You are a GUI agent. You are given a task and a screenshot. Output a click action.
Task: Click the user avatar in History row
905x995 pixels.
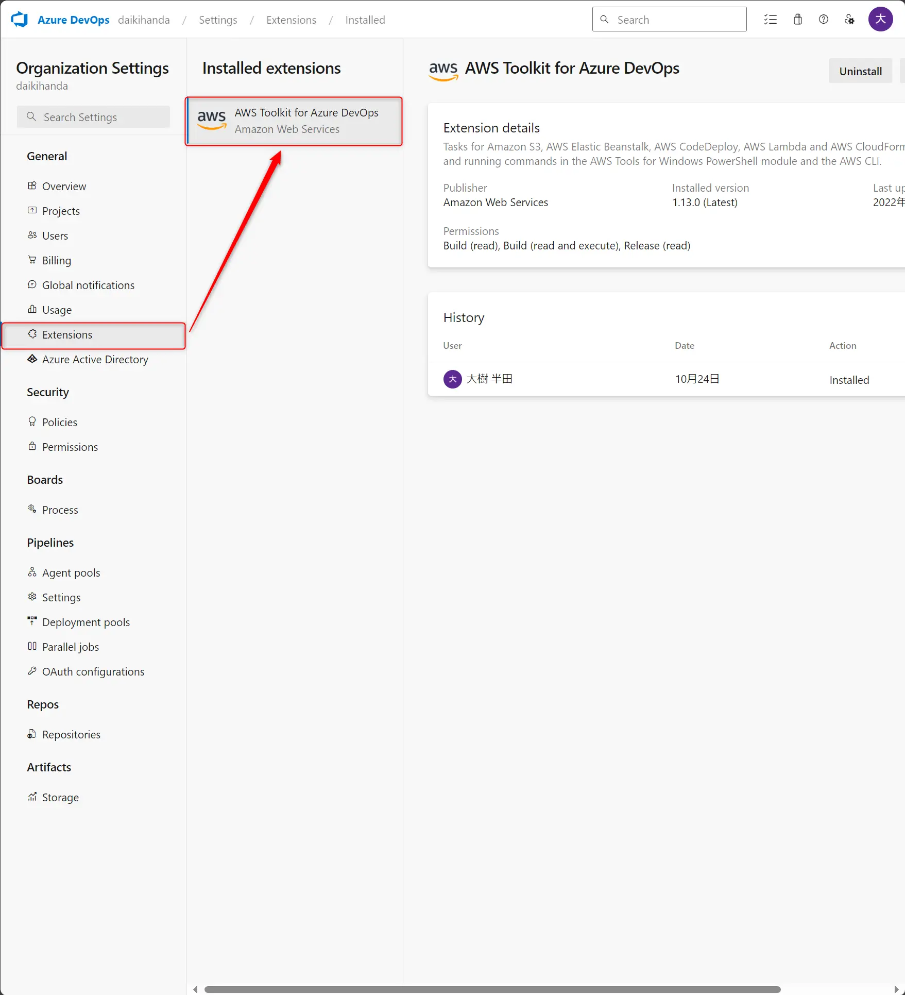click(453, 379)
